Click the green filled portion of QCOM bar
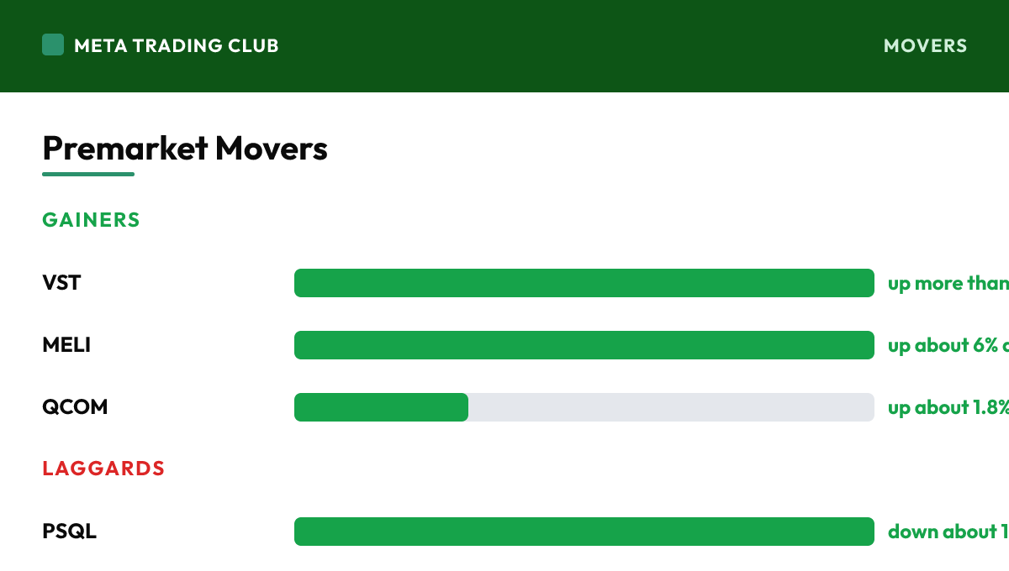Image resolution: width=1009 pixels, height=571 pixels. [x=381, y=407]
